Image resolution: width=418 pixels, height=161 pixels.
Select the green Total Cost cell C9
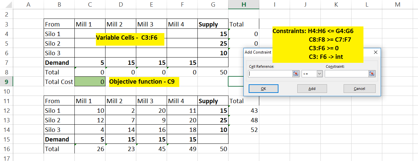point(90,82)
